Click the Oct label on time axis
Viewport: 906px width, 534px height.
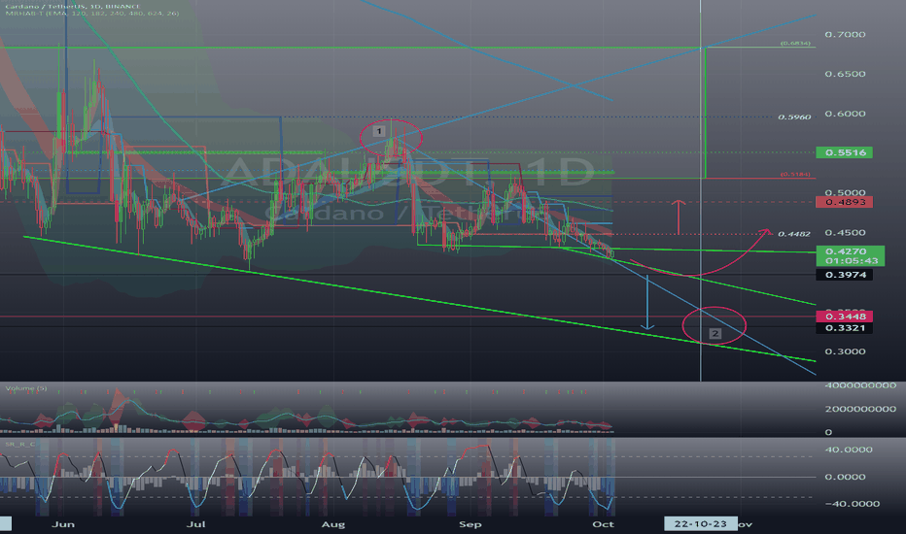[x=604, y=524]
